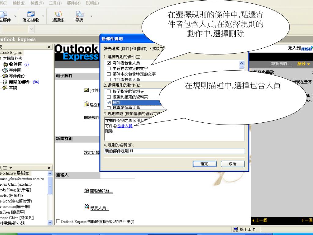Select the 寄件匣 folder icon

point(5,70)
